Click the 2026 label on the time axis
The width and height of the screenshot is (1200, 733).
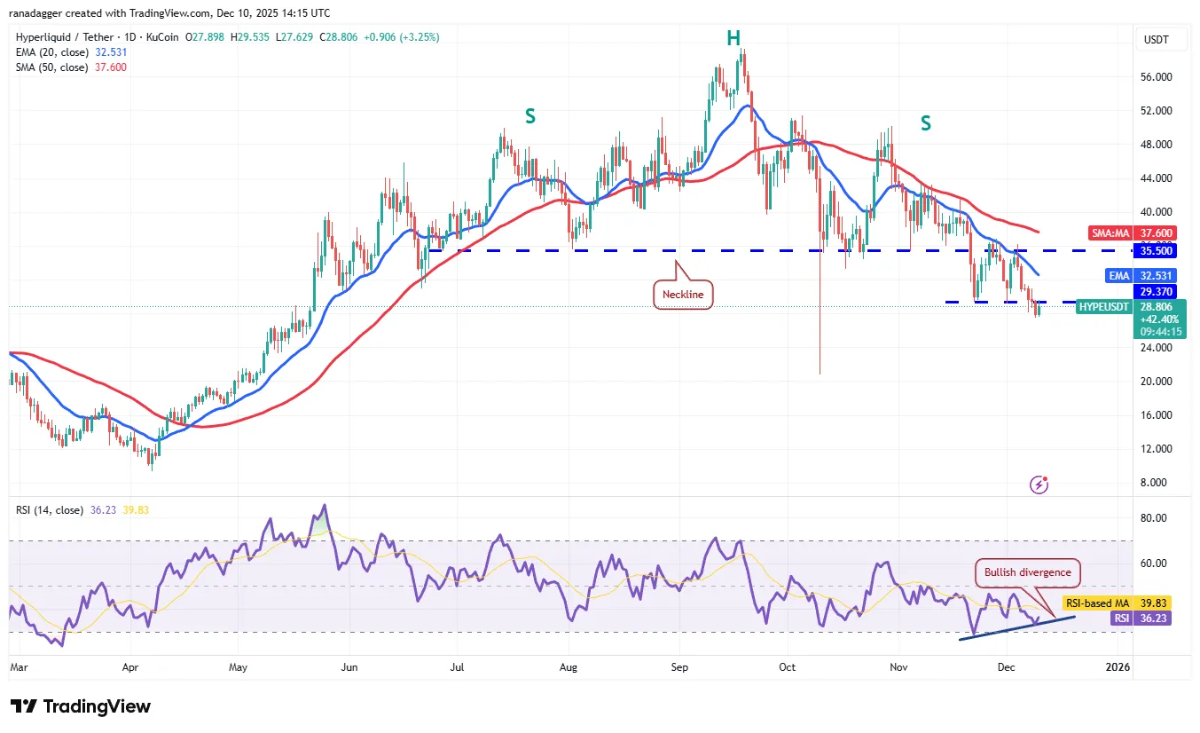[x=1117, y=666]
